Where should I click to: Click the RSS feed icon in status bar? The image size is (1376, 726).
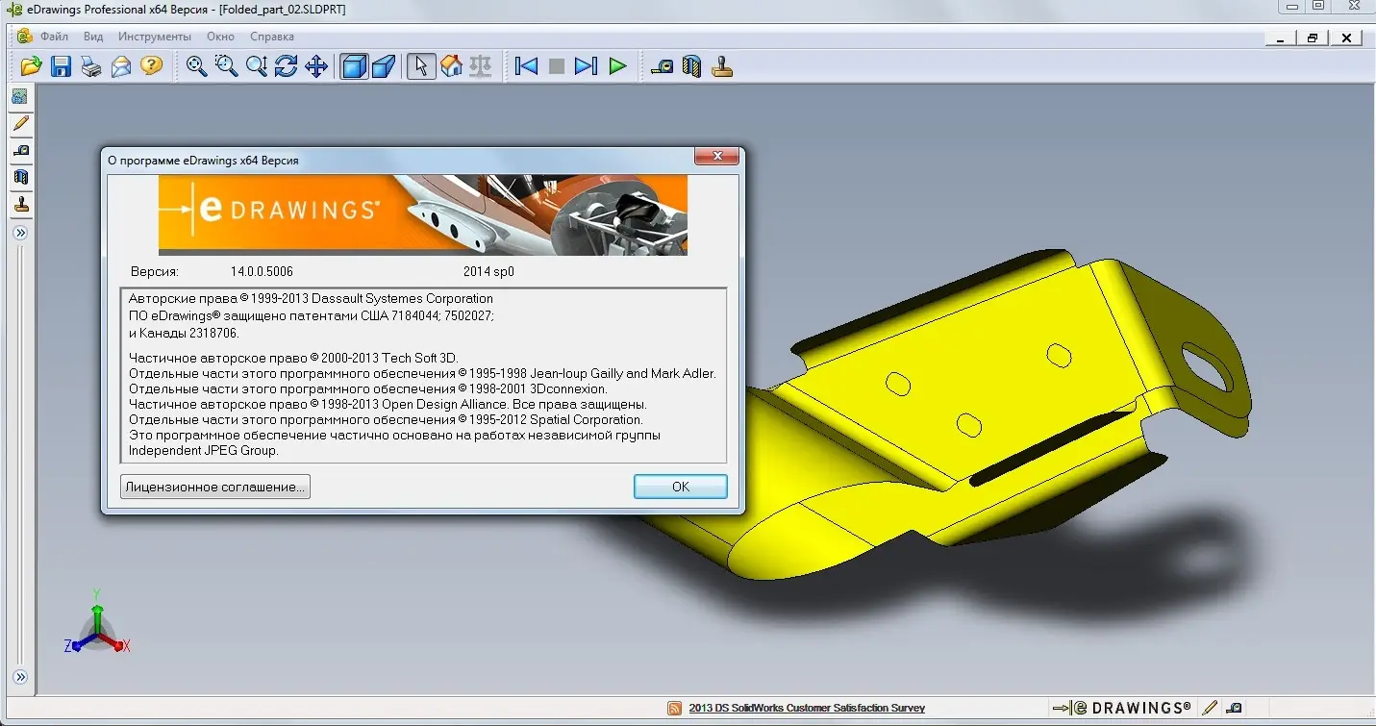click(675, 708)
